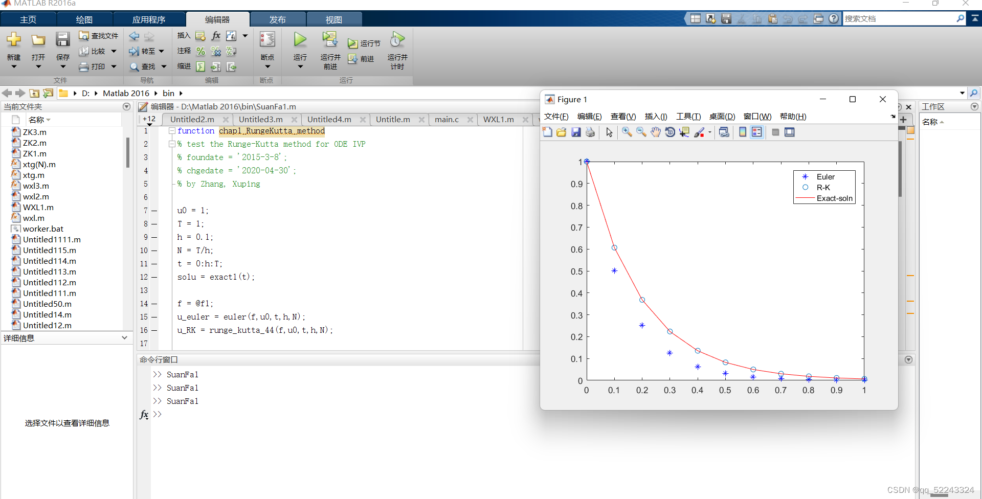Click the line 7 breakpoint dash
The height and width of the screenshot is (499, 982).
154,211
